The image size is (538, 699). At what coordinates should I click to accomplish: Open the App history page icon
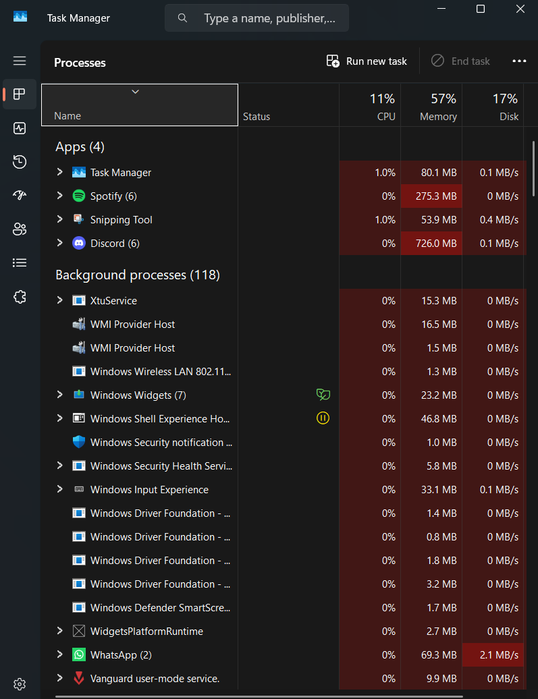[20, 162]
